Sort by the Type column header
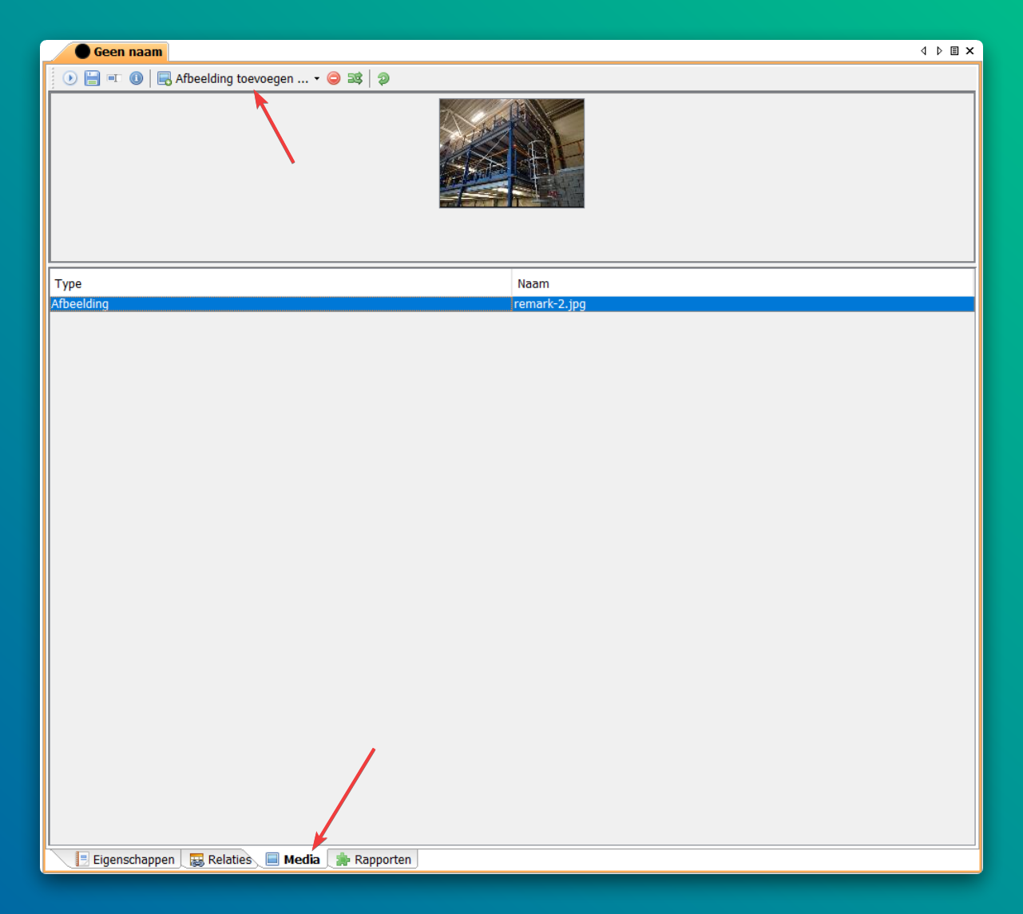Image resolution: width=1023 pixels, height=914 pixels. [280, 283]
